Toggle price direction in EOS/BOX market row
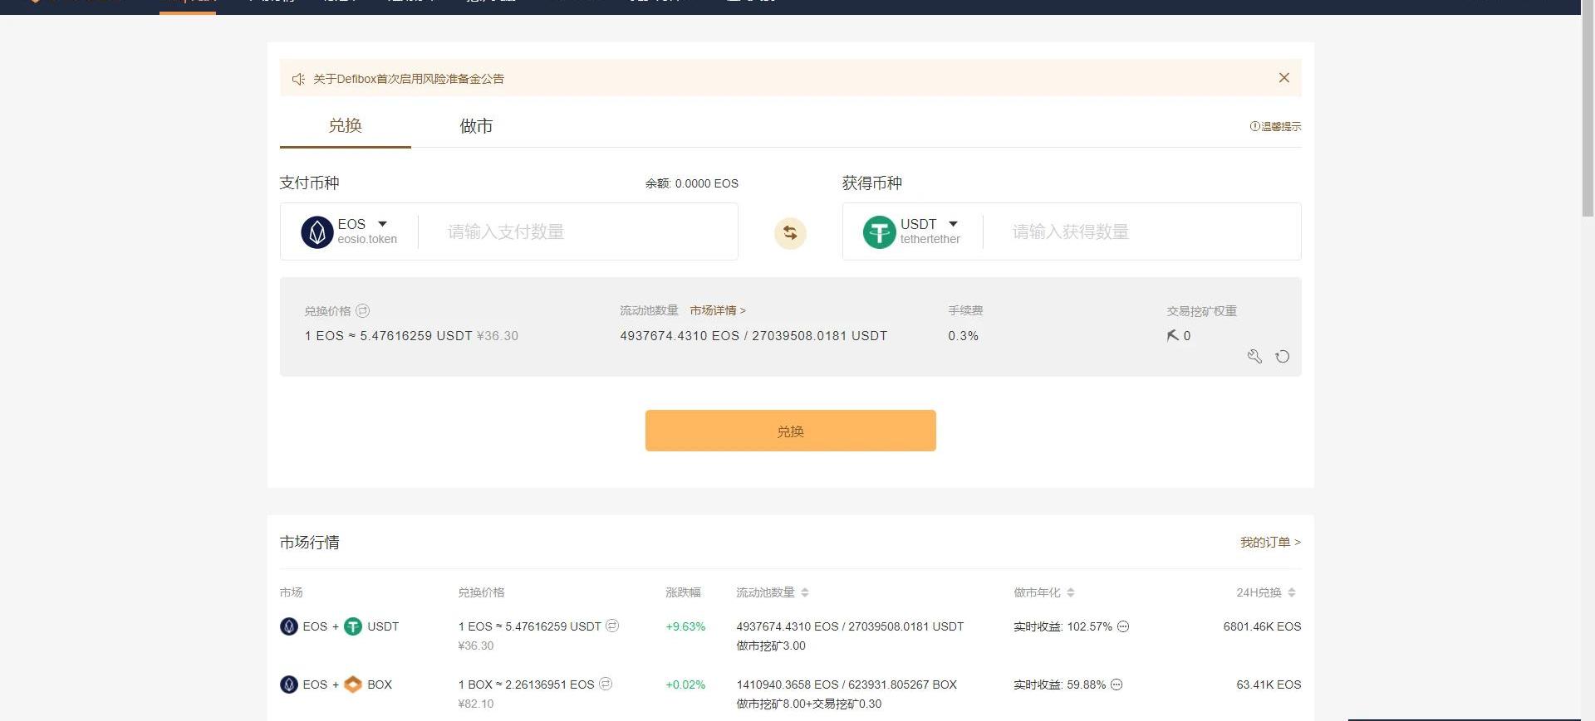The width and height of the screenshot is (1595, 721). pyautogui.click(x=606, y=684)
